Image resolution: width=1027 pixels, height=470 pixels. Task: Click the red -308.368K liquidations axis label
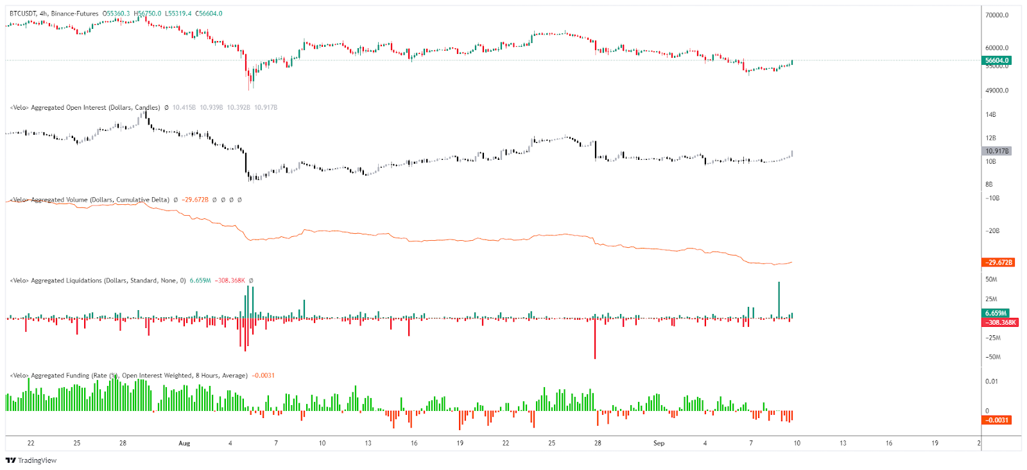coord(1001,322)
